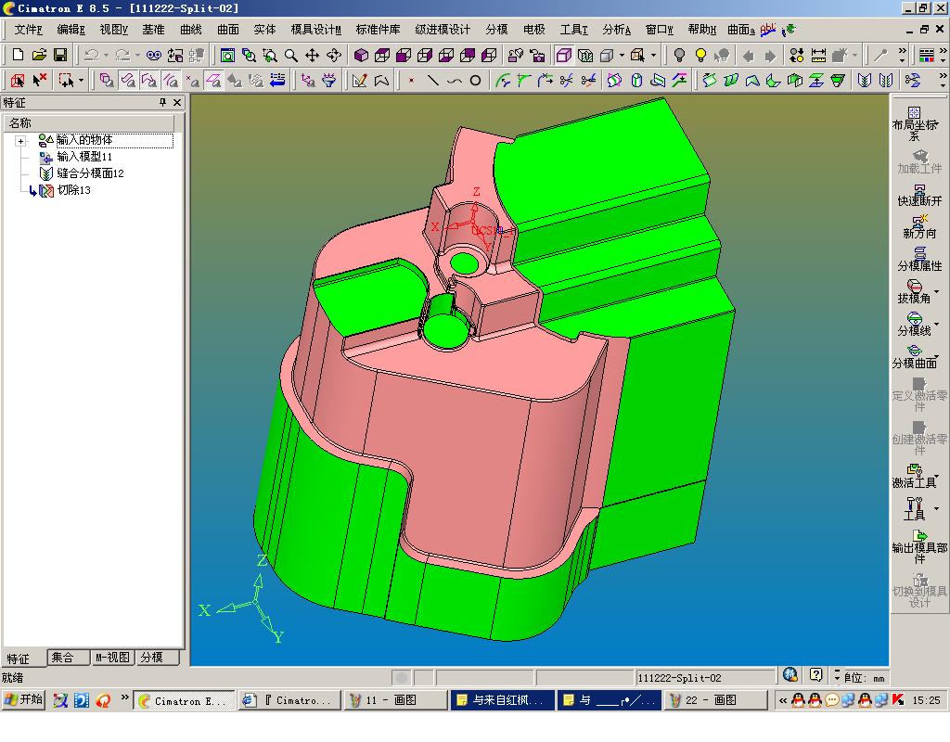Open the 工具 dropdown arrow in the right panel

tap(937, 508)
